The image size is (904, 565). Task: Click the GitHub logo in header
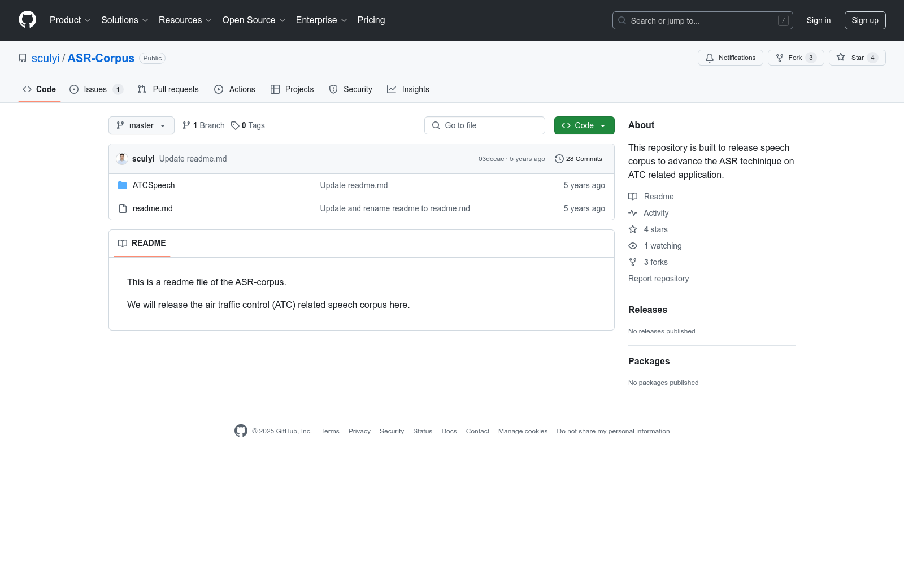pos(27,20)
